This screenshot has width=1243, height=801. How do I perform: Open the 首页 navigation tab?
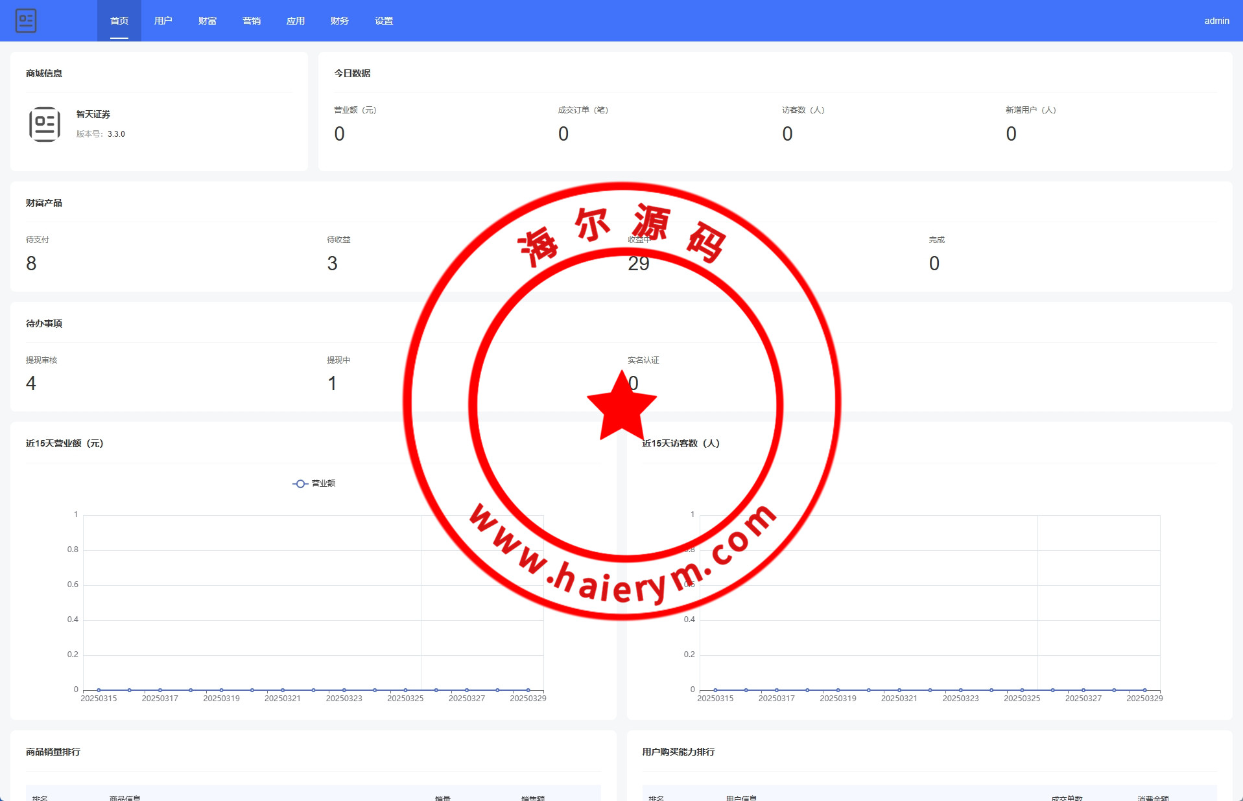coord(119,21)
